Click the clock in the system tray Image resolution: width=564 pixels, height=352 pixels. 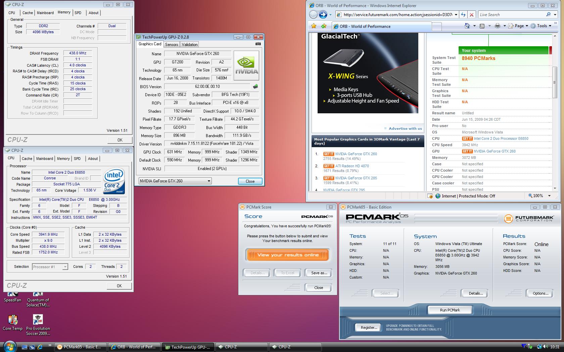click(555, 347)
